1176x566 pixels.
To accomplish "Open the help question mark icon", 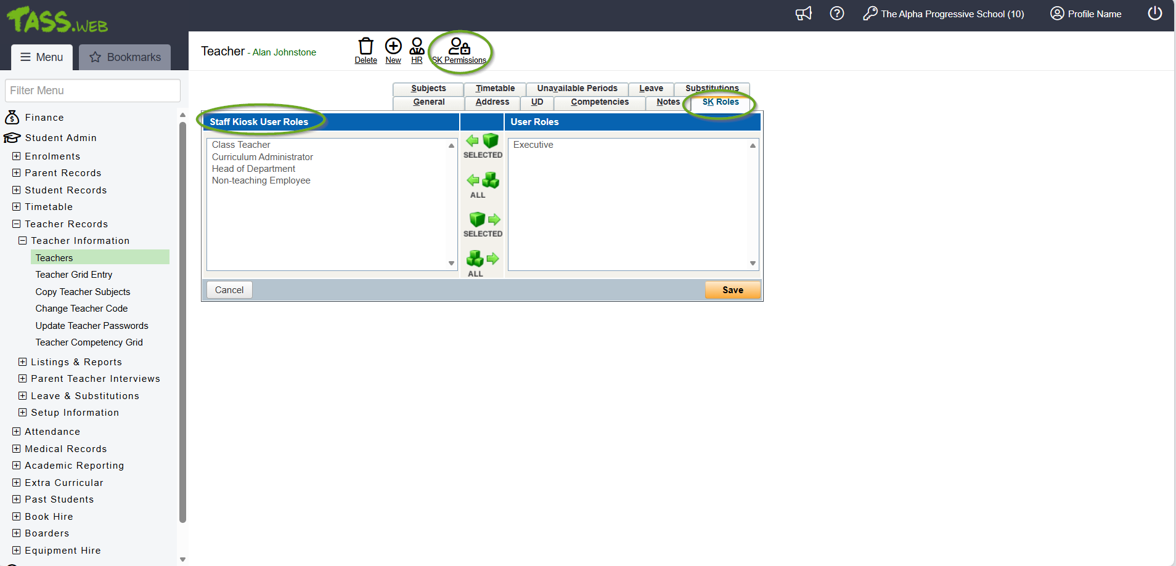I will pyautogui.click(x=836, y=14).
